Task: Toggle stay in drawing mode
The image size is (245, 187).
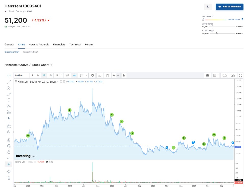Action: coord(9,146)
